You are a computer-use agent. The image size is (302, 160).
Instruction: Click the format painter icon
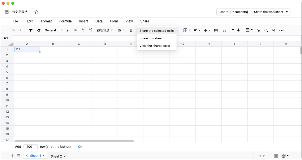pos(31,30)
